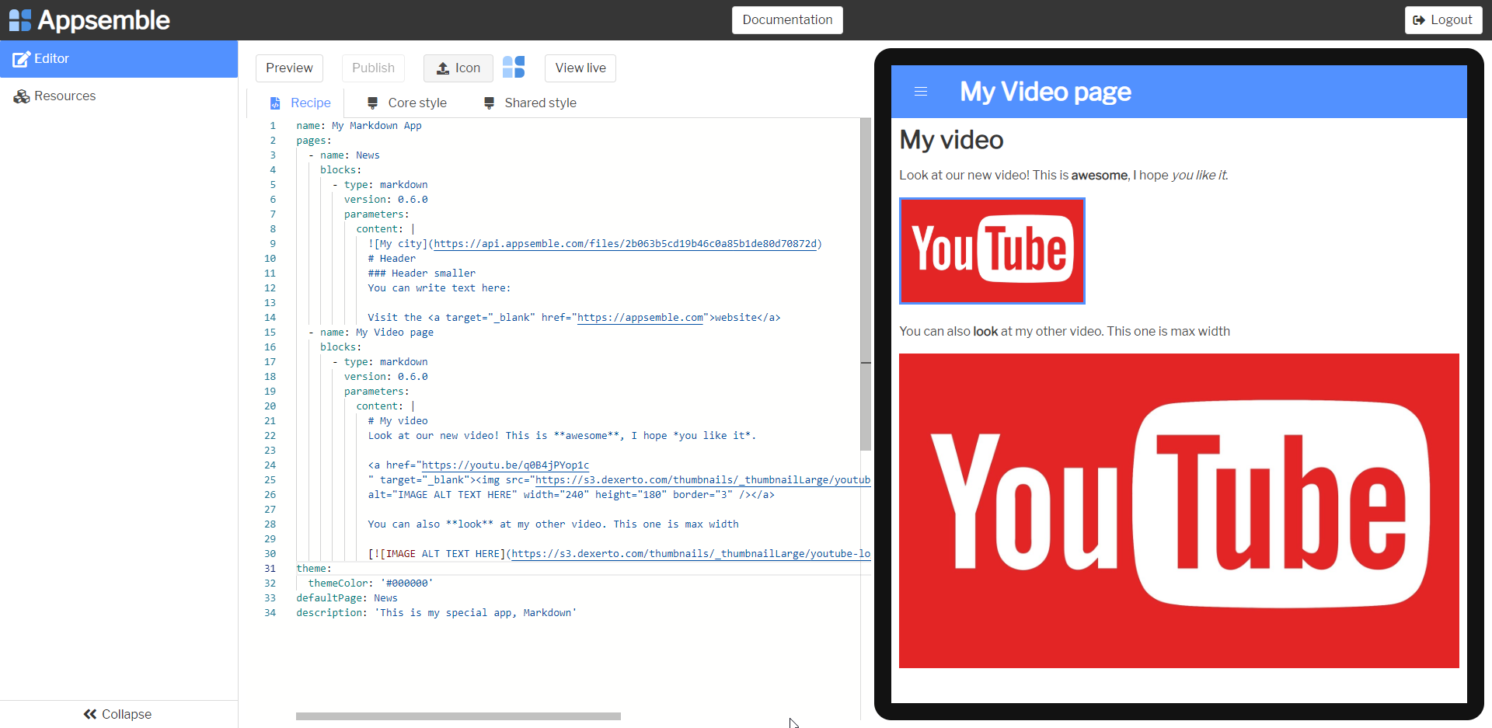Click 'themeColor' on line 32
This screenshot has width=1492, height=728.
tap(339, 583)
